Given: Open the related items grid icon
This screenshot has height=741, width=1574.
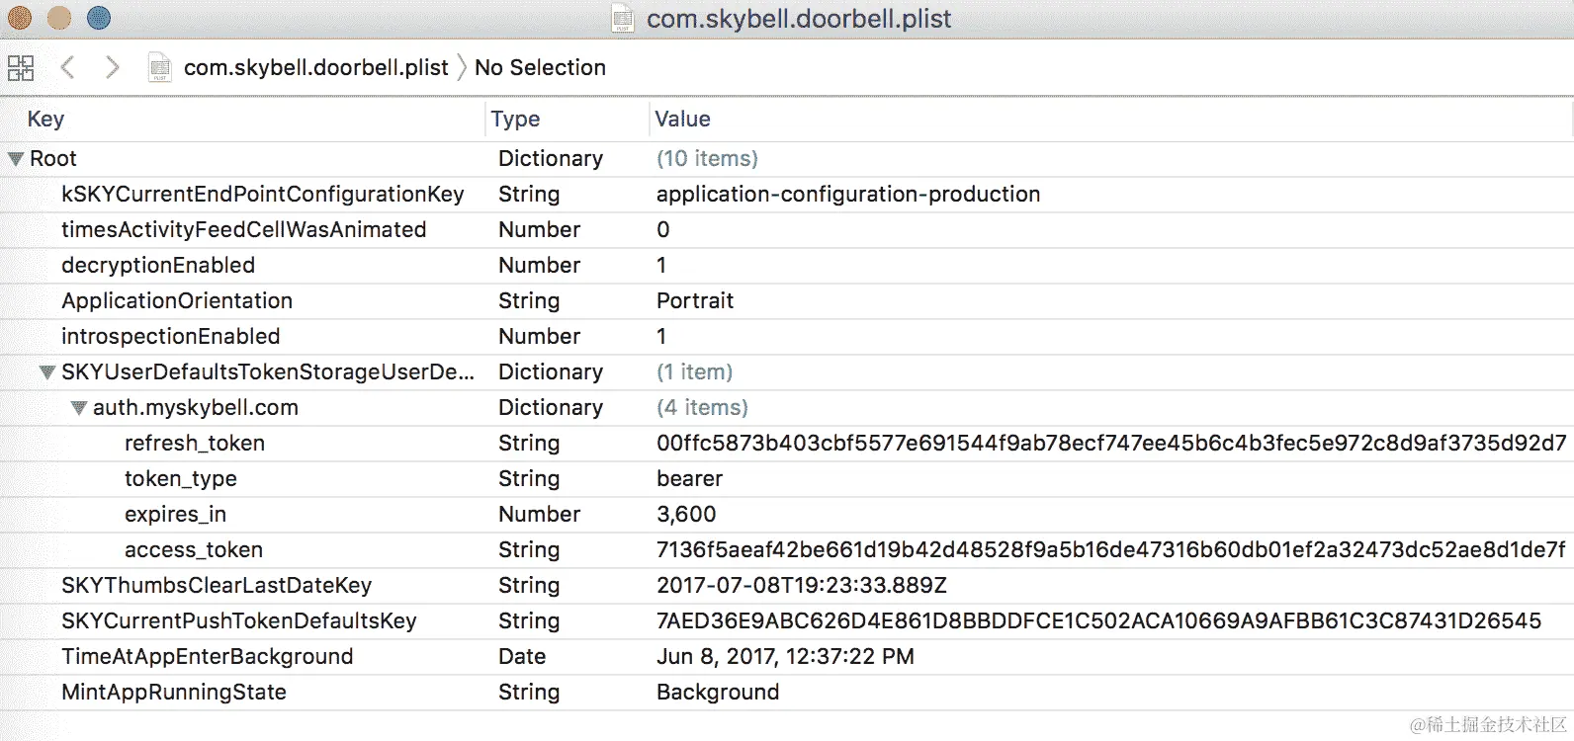Looking at the screenshot, I should coord(21,67).
